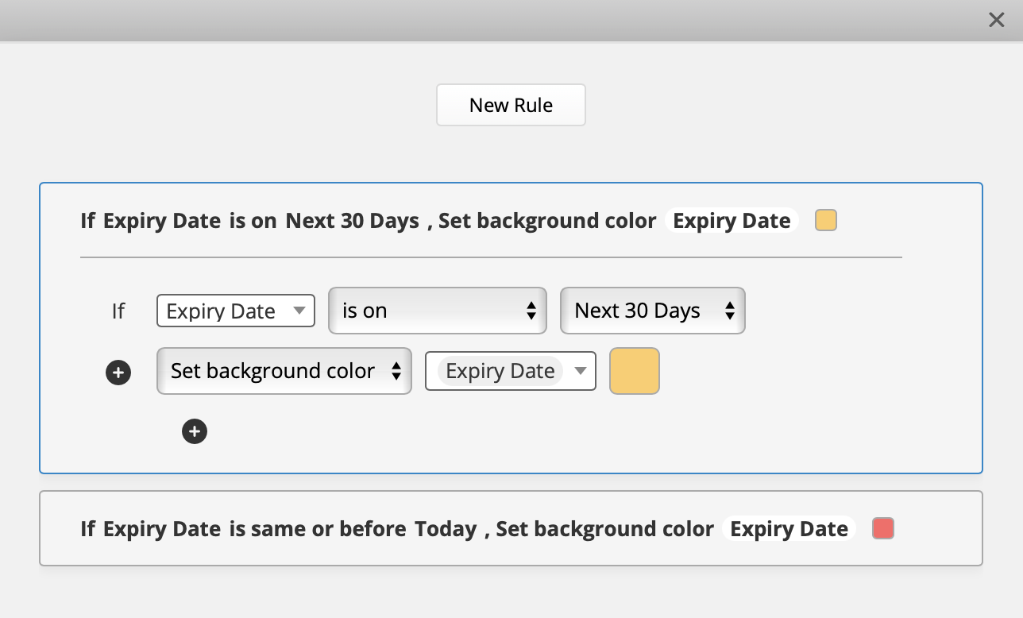1023x618 pixels.
Task: Add another condition with the upper plus icon
Action: pos(118,372)
